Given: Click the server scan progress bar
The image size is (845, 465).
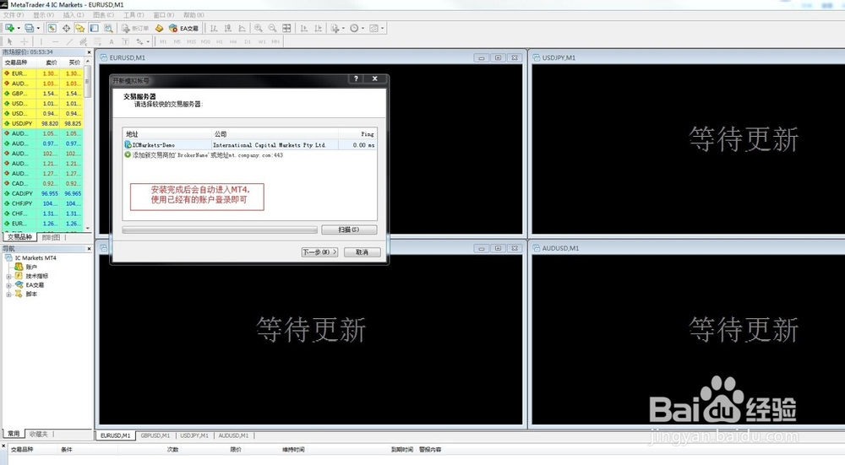Looking at the screenshot, I should click(220, 230).
